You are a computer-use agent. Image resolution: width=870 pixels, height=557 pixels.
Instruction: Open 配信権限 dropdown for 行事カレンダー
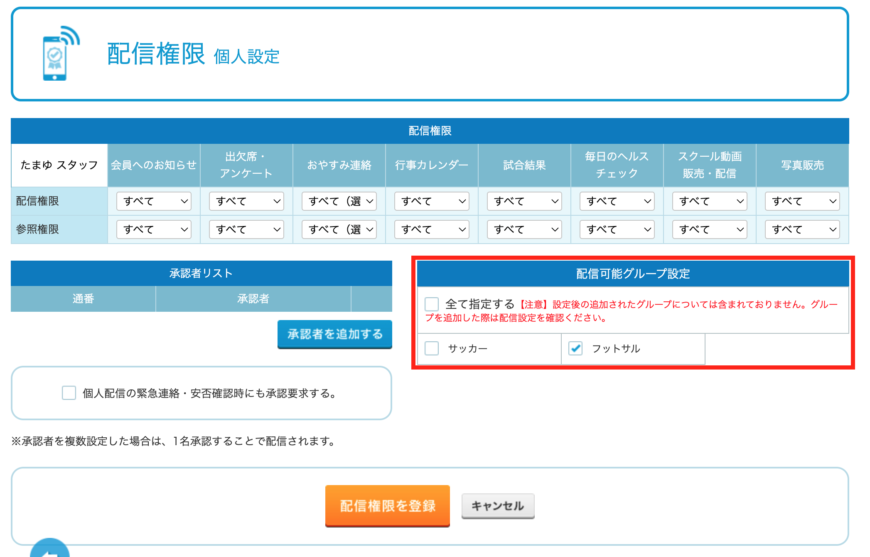(432, 201)
